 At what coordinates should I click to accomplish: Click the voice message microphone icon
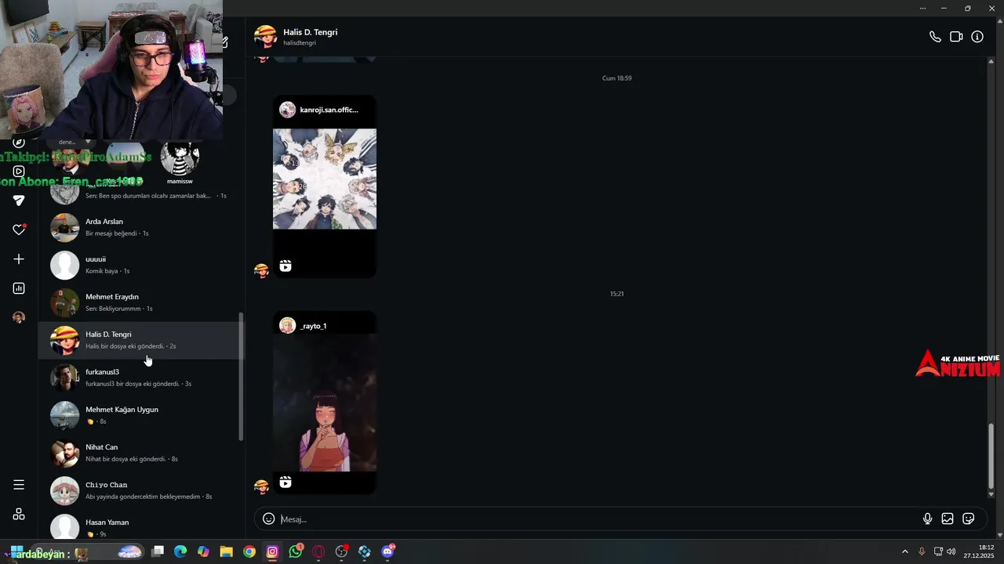coord(927,519)
